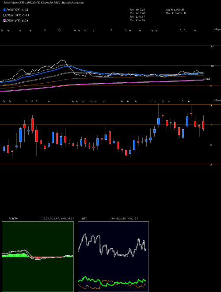Viewport: 221px width, 292px height.
Task: Click the 'Pre H: 7.45' high value
Action: click(x=137, y=13)
